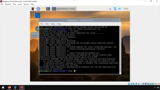The width and height of the screenshot is (160, 90).
Task: Open the terminal Tabs menu
Action: tap(53, 24)
